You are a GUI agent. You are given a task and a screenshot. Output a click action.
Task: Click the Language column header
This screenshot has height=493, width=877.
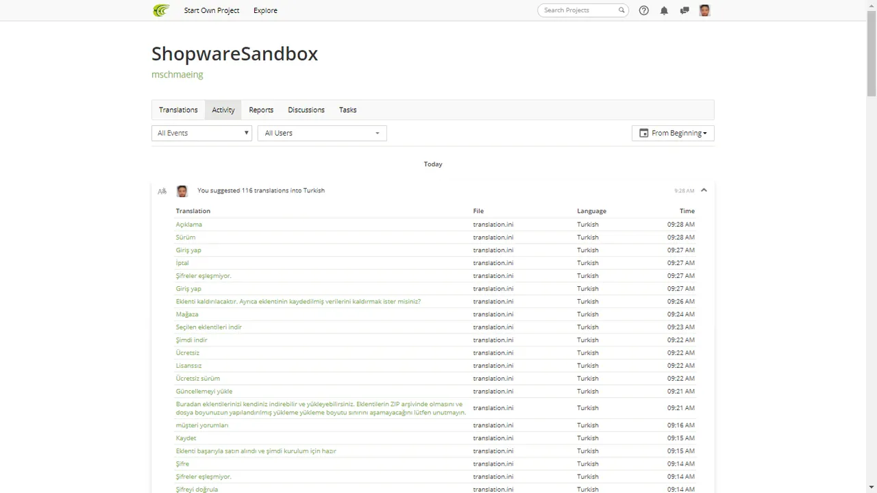(x=591, y=211)
